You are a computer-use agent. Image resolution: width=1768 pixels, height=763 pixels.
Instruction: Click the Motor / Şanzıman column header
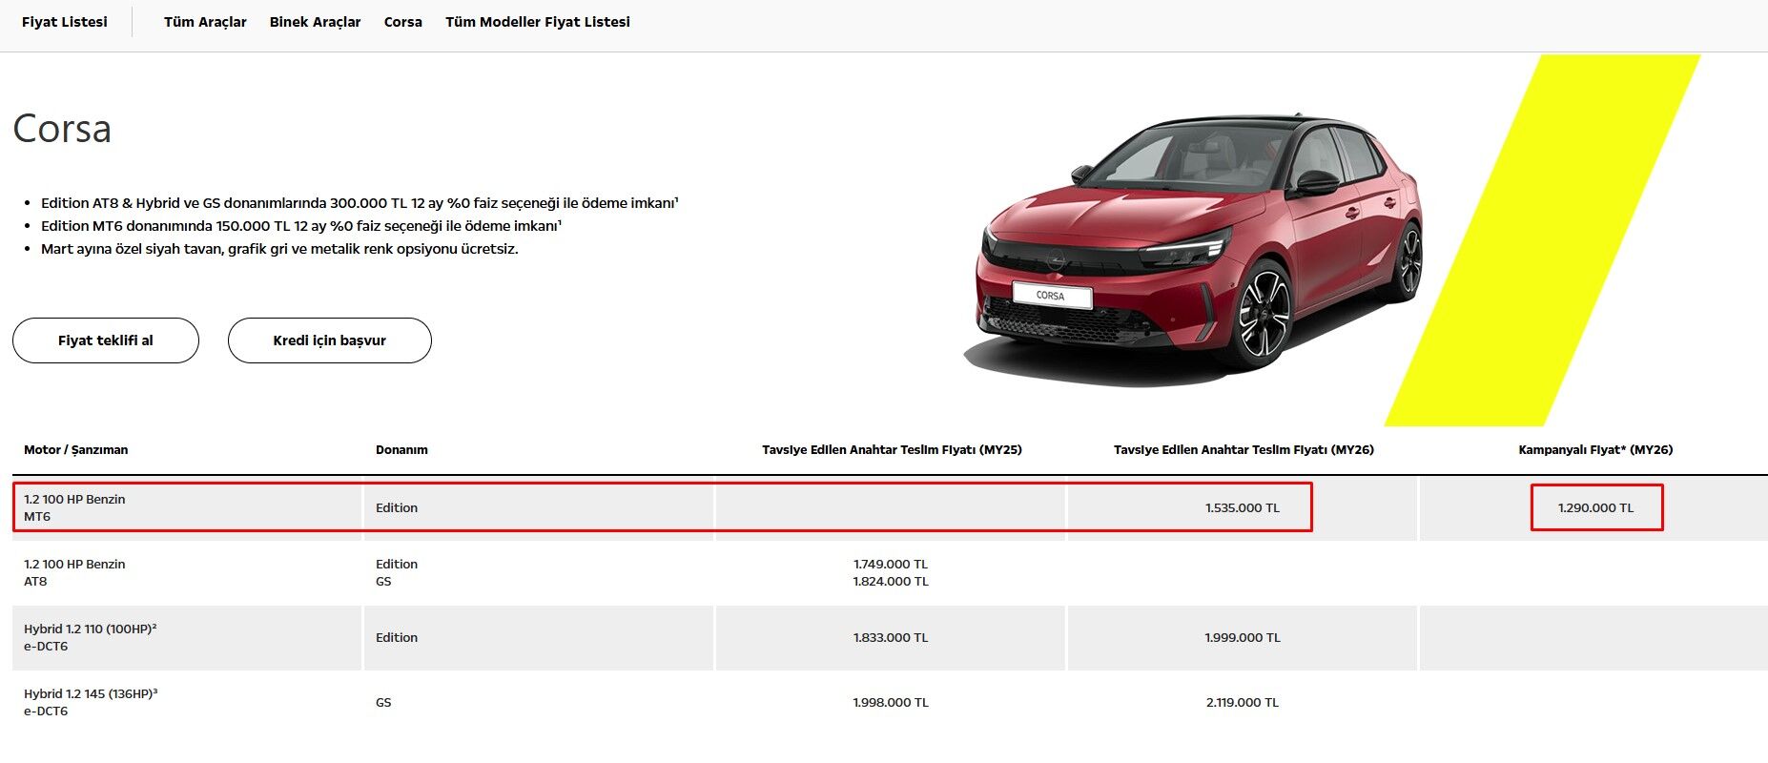(75, 450)
